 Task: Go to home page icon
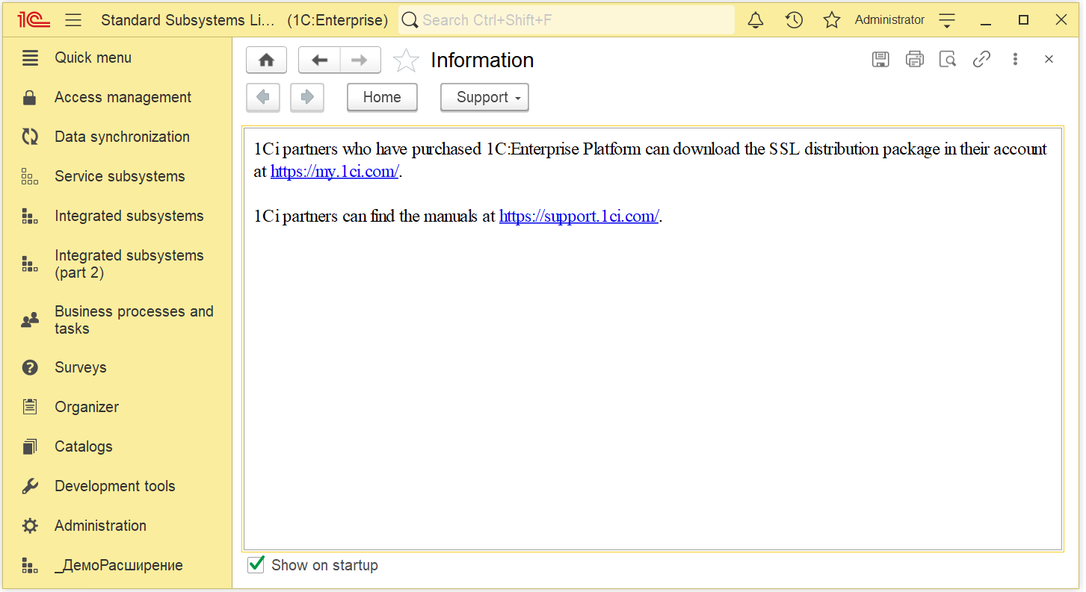[267, 60]
